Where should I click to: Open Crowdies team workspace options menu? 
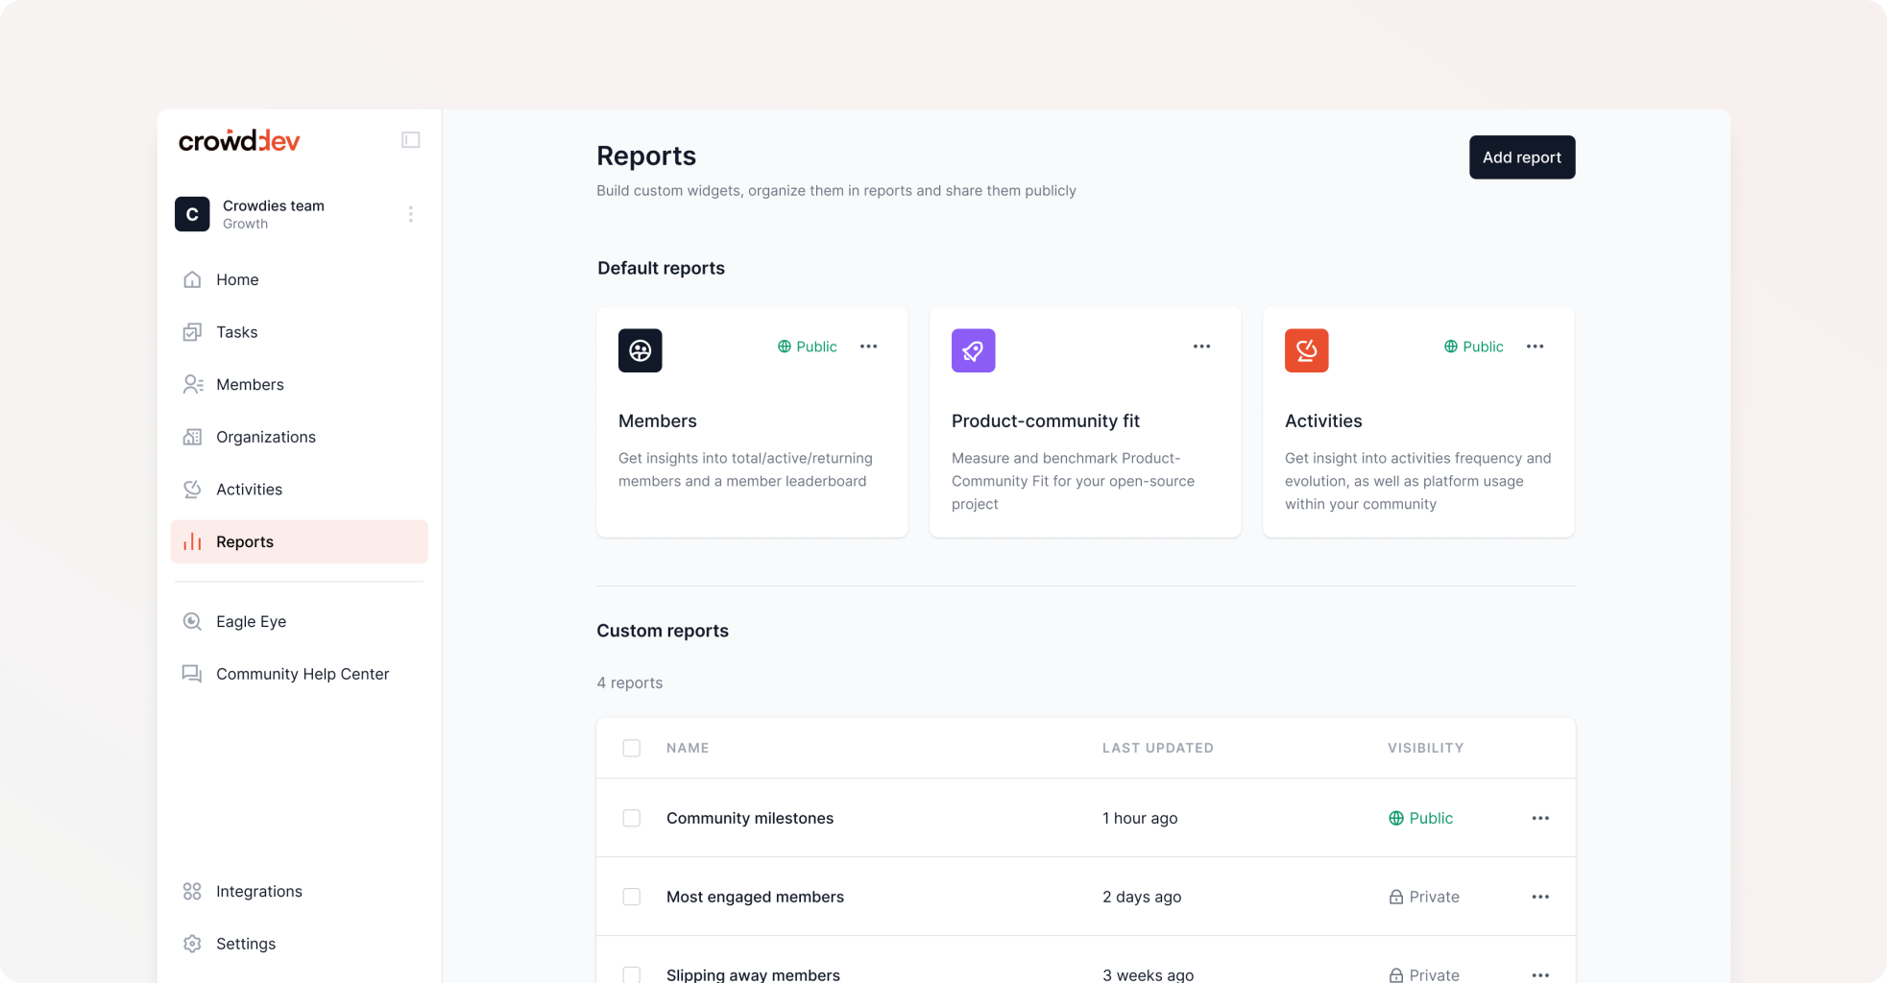(411, 214)
